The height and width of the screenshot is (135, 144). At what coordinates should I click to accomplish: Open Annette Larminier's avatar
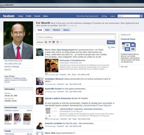(40, 126)
